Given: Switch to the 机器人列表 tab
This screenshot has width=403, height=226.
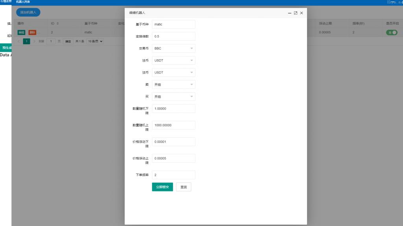Looking at the screenshot, I should click(23, 2).
